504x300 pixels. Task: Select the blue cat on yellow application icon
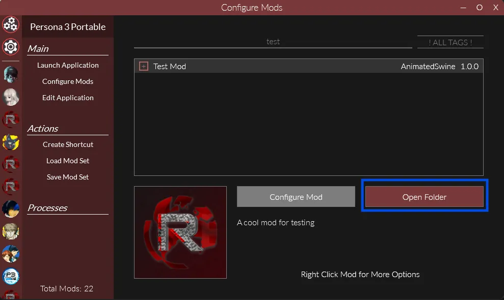tap(11, 142)
